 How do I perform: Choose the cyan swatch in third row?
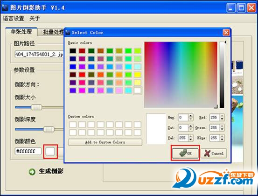pos(128,66)
